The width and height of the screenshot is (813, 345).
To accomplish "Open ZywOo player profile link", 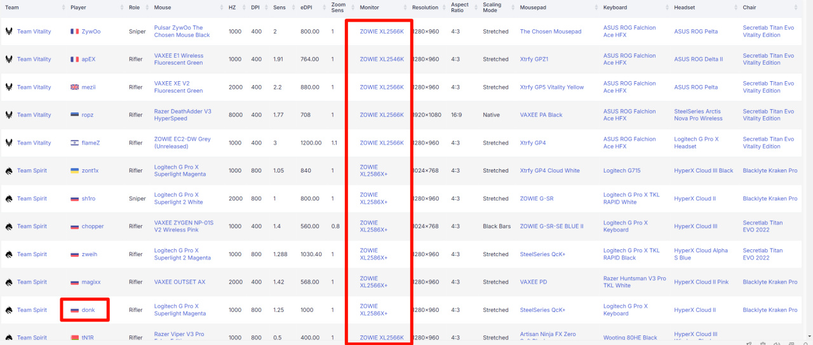I will pos(91,31).
